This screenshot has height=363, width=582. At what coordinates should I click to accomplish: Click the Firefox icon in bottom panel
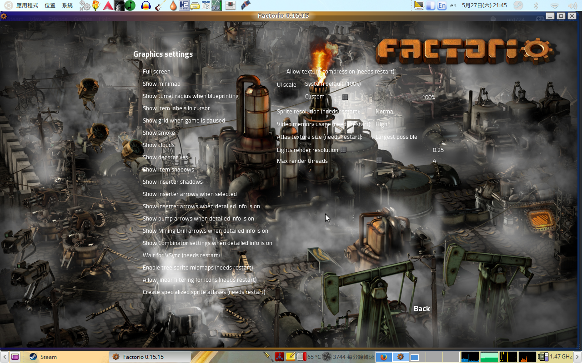coord(383,357)
